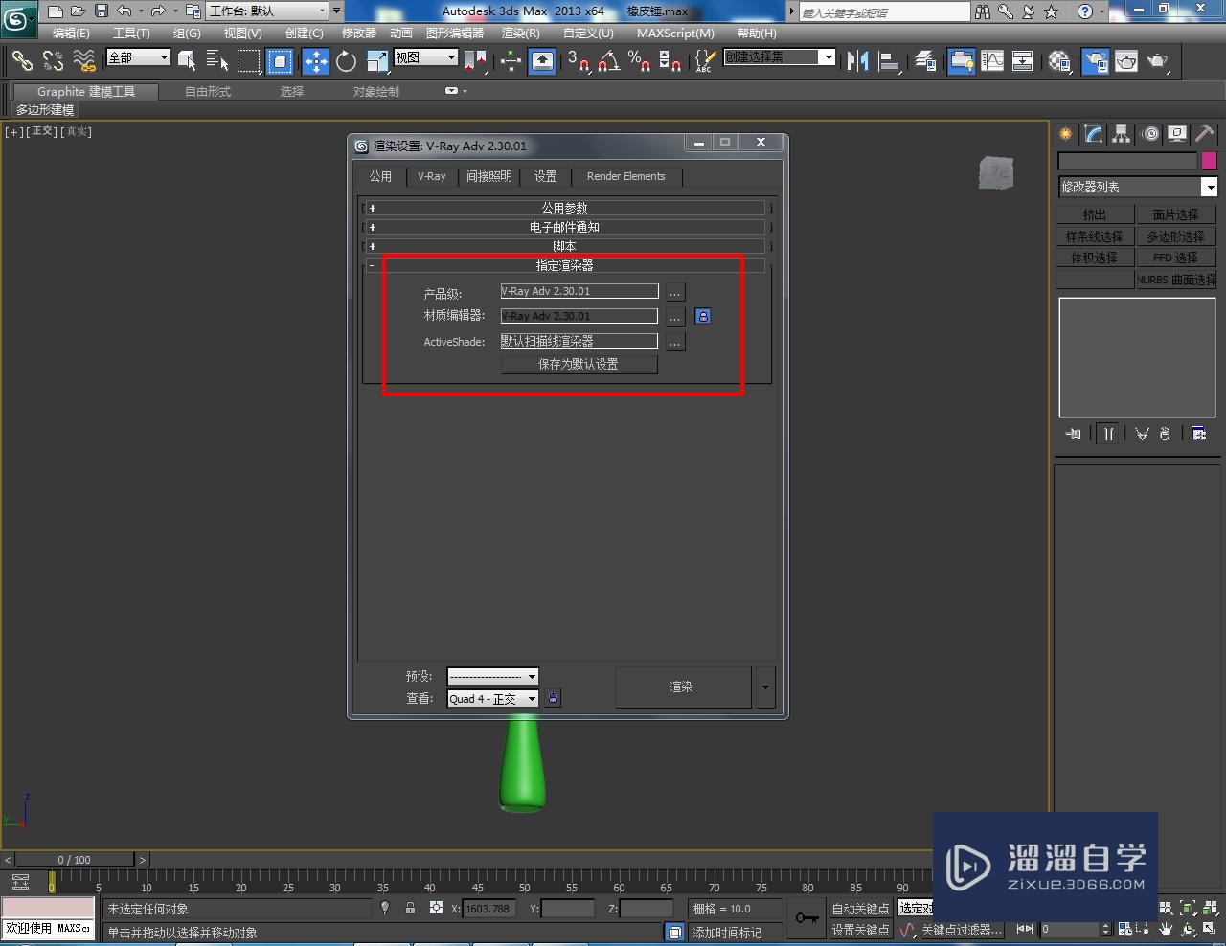1226x946 pixels.
Task: Toggle the Angle Snap button
Action: (x=608, y=61)
